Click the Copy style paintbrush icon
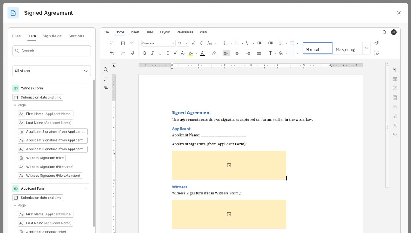Image resolution: width=411 pixels, height=233 pixels. pyautogui.click(x=132, y=53)
